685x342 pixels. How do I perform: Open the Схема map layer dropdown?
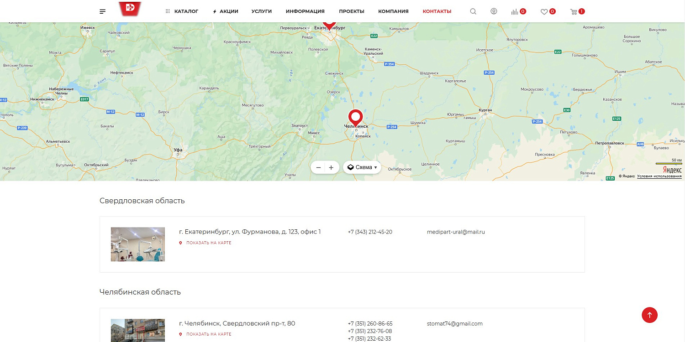click(362, 167)
